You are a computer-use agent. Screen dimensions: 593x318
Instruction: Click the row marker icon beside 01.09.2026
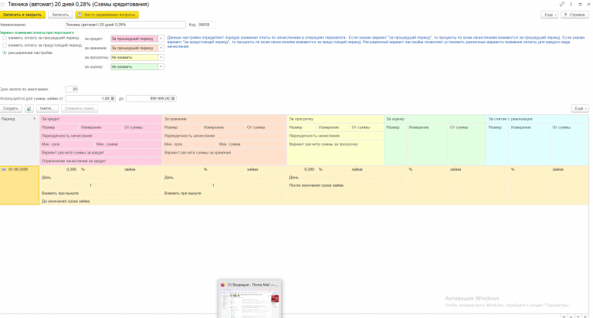(x=4, y=169)
